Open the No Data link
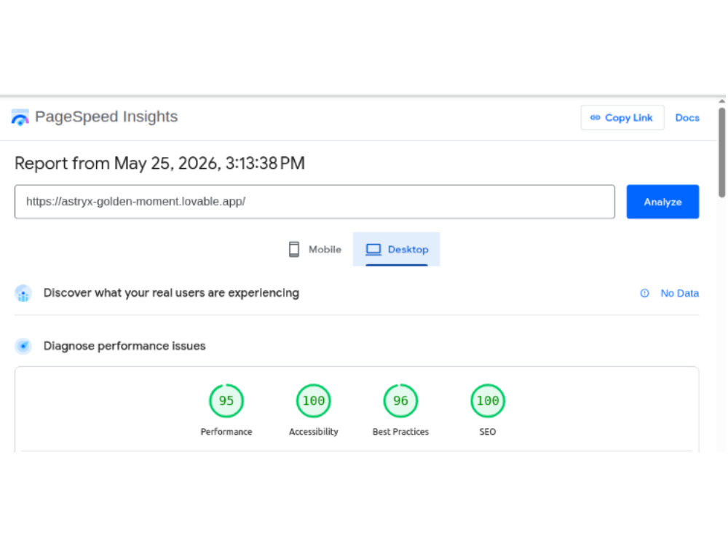Viewport: 728px width, 546px height. (679, 293)
